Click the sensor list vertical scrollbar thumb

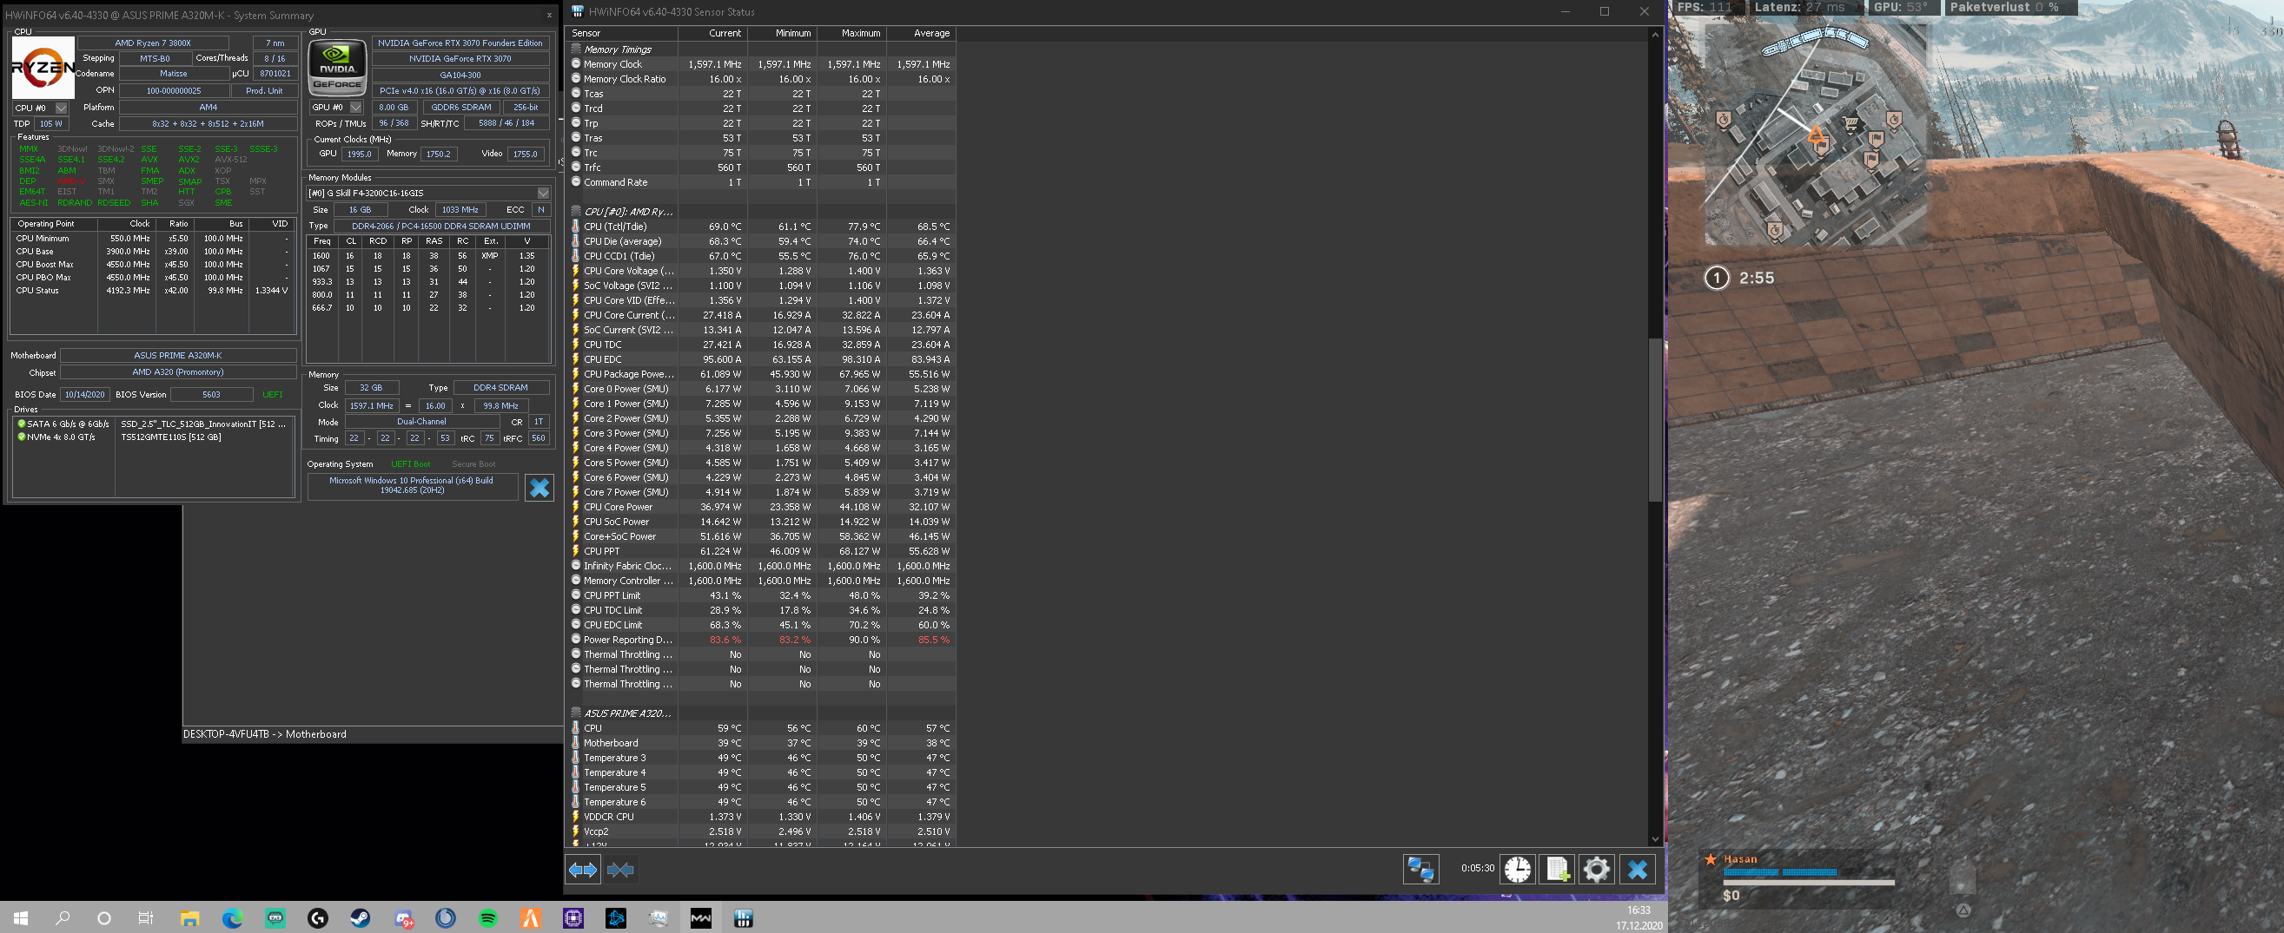coord(1654,419)
